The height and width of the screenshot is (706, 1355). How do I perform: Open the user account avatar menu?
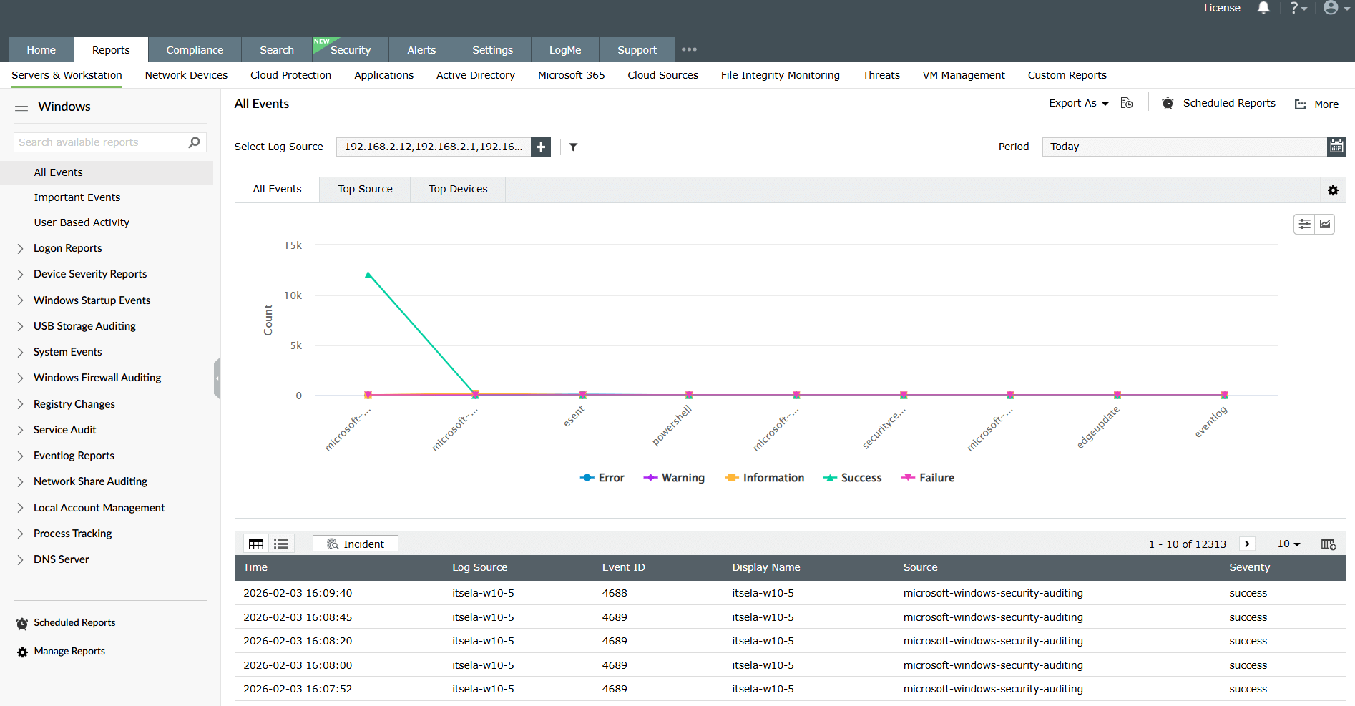(x=1336, y=8)
